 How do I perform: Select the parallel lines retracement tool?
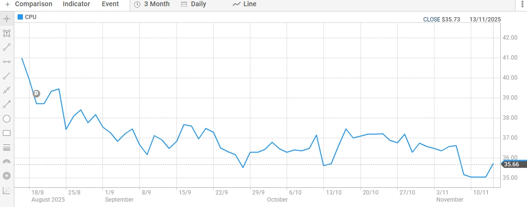pos(7,147)
